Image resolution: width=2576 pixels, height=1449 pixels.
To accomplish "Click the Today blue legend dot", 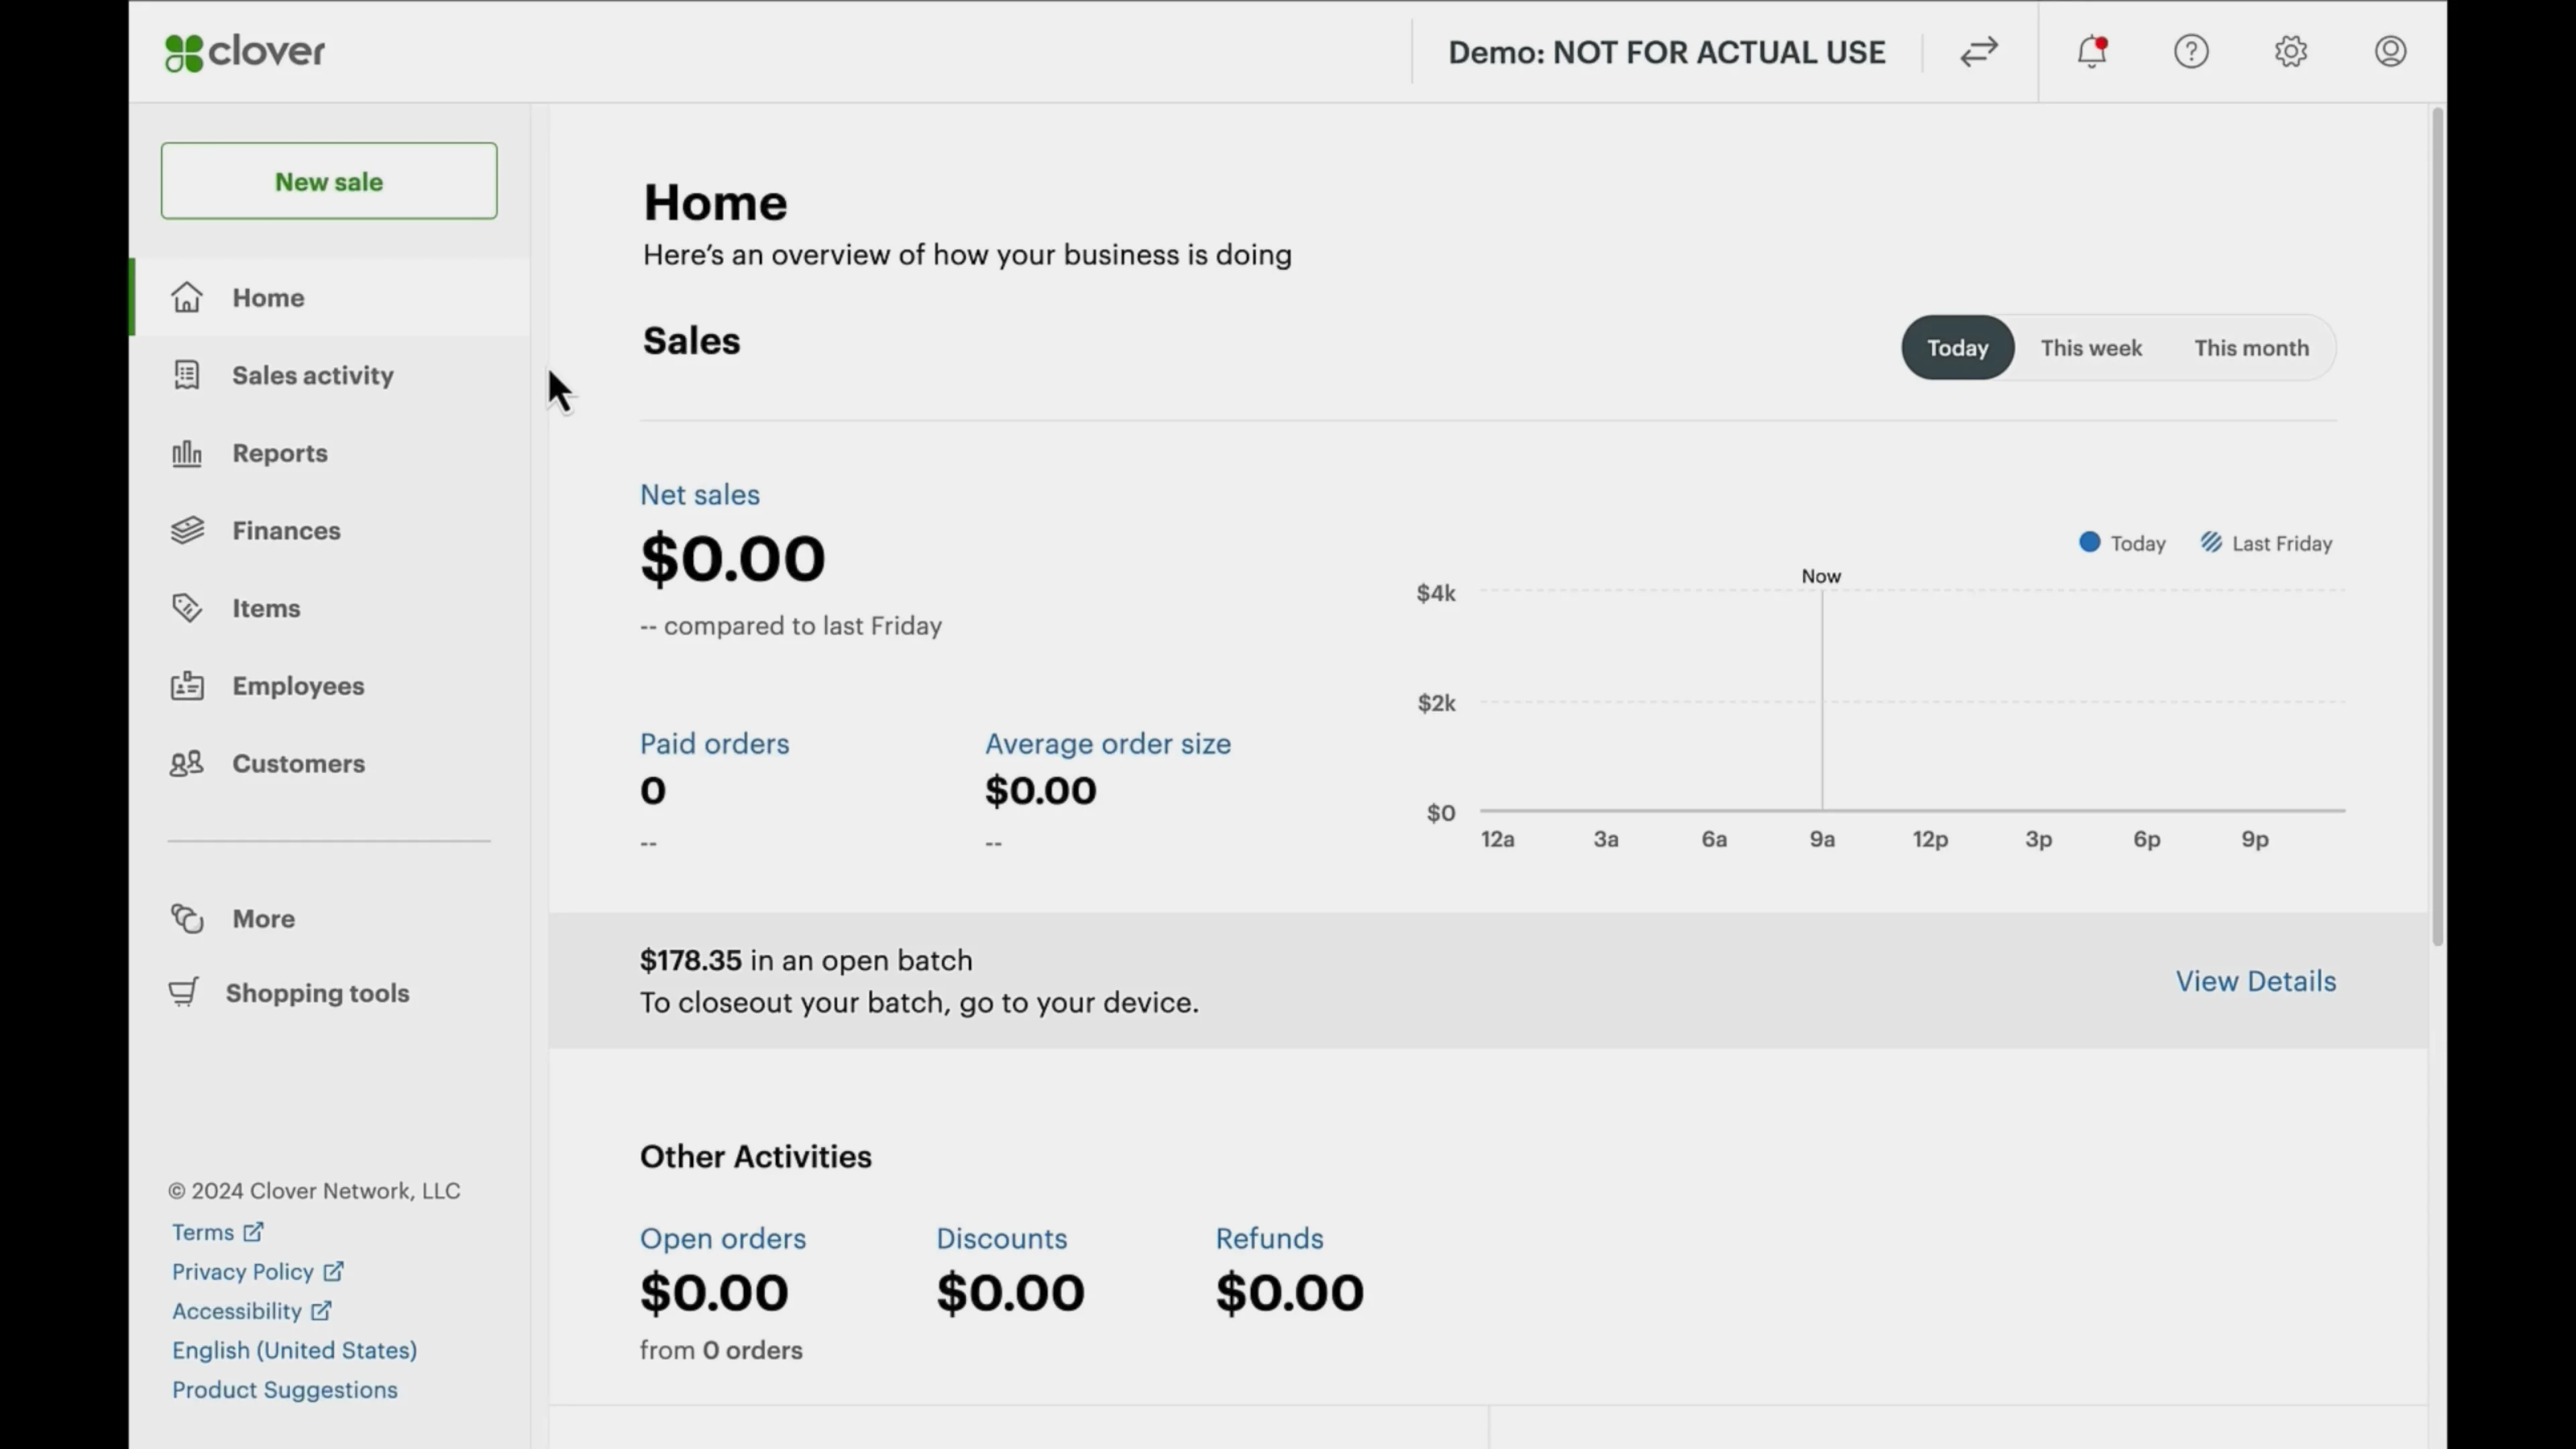I will coord(2089,542).
